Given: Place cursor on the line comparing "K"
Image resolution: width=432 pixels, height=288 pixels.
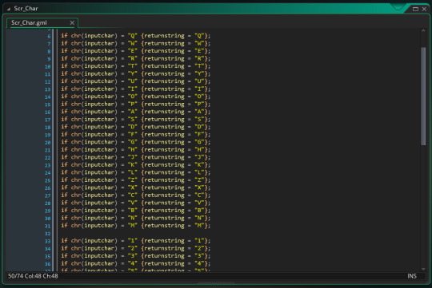Looking at the screenshot, I should click(x=135, y=165).
